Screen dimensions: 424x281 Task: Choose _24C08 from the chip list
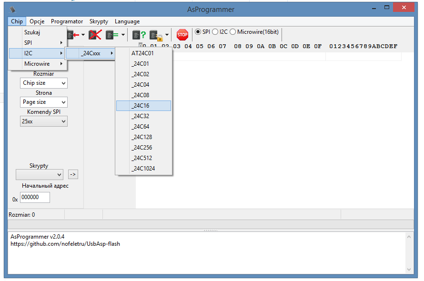143,95
